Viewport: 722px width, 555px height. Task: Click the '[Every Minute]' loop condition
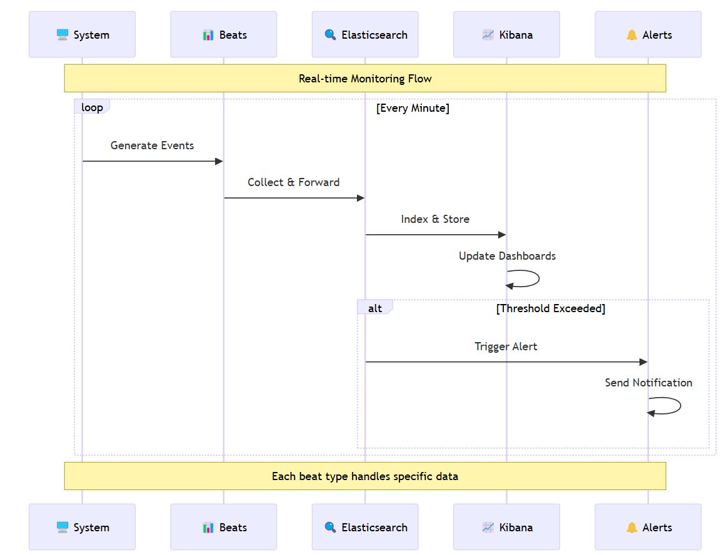click(413, 108)
